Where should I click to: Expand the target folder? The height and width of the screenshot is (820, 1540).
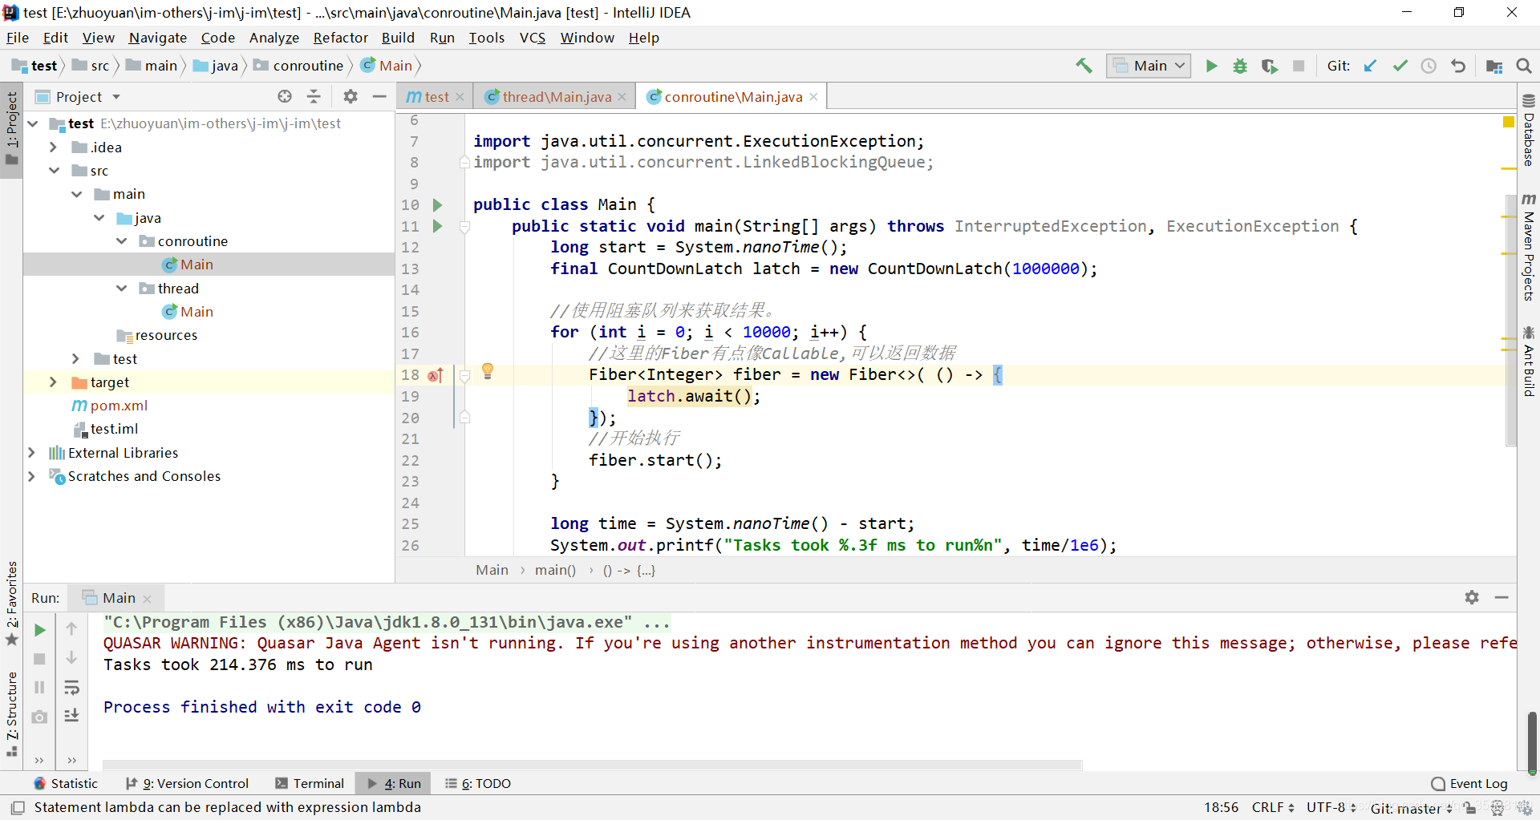[53, 382]
